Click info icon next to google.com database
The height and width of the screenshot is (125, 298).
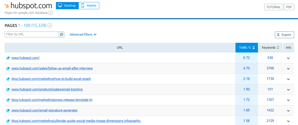click(50, 13)
